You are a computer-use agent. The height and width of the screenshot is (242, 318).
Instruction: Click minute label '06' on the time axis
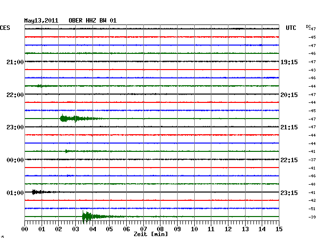tap(126, 229)
